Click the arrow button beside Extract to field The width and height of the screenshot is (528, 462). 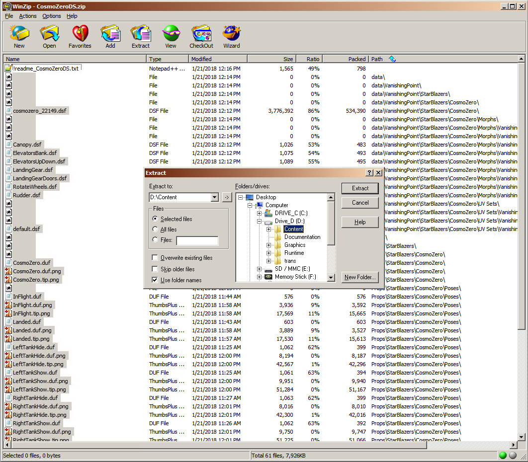tap(227, 197)
